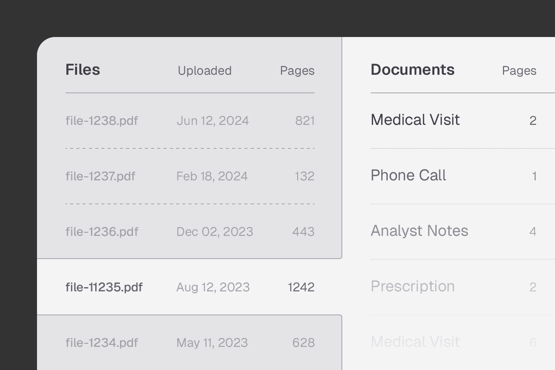
Task: Click page count 1242
Action: point(301,287)
